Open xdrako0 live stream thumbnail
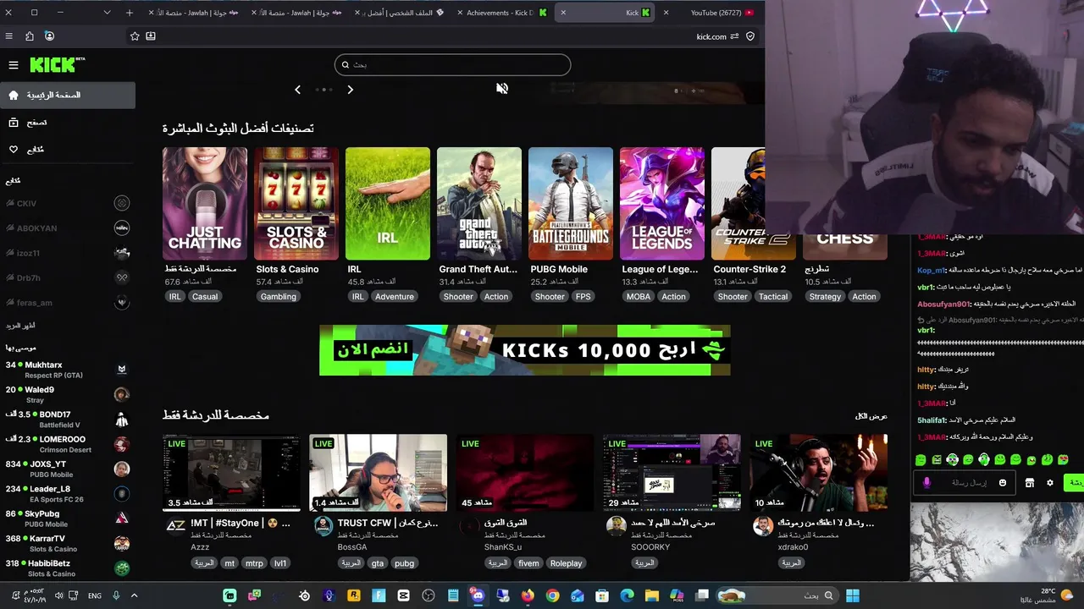 coord(818,473)
